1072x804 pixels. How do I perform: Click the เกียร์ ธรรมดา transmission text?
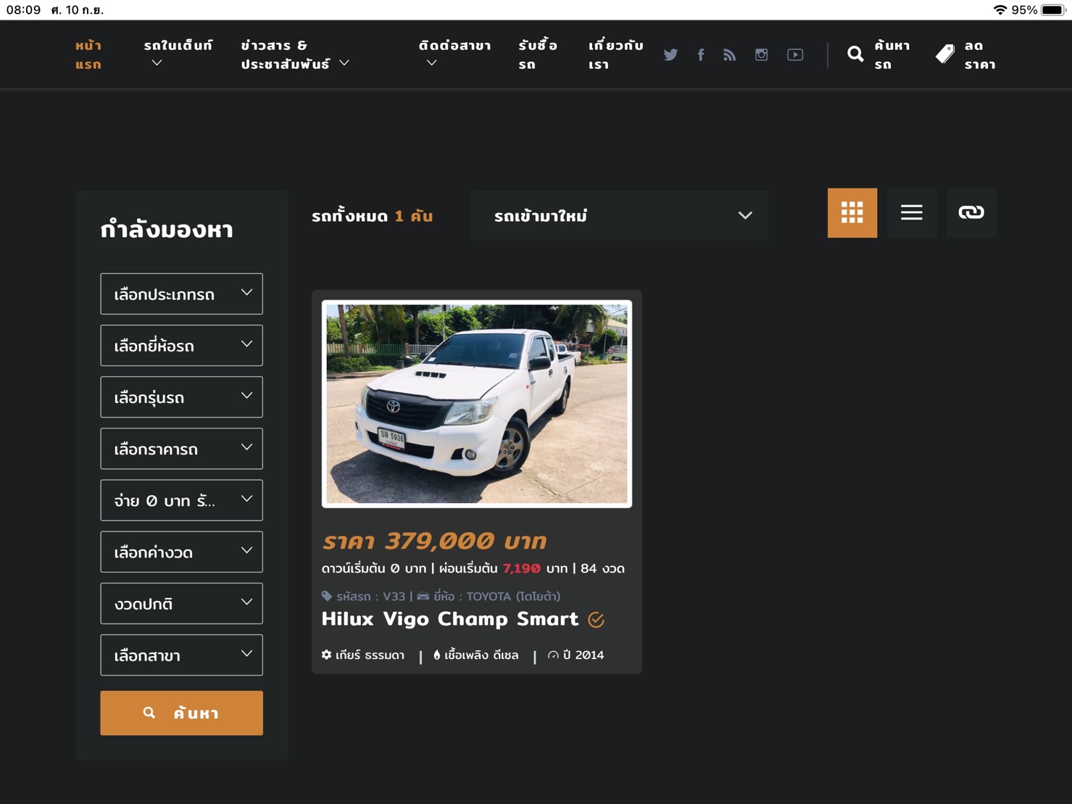370,655
